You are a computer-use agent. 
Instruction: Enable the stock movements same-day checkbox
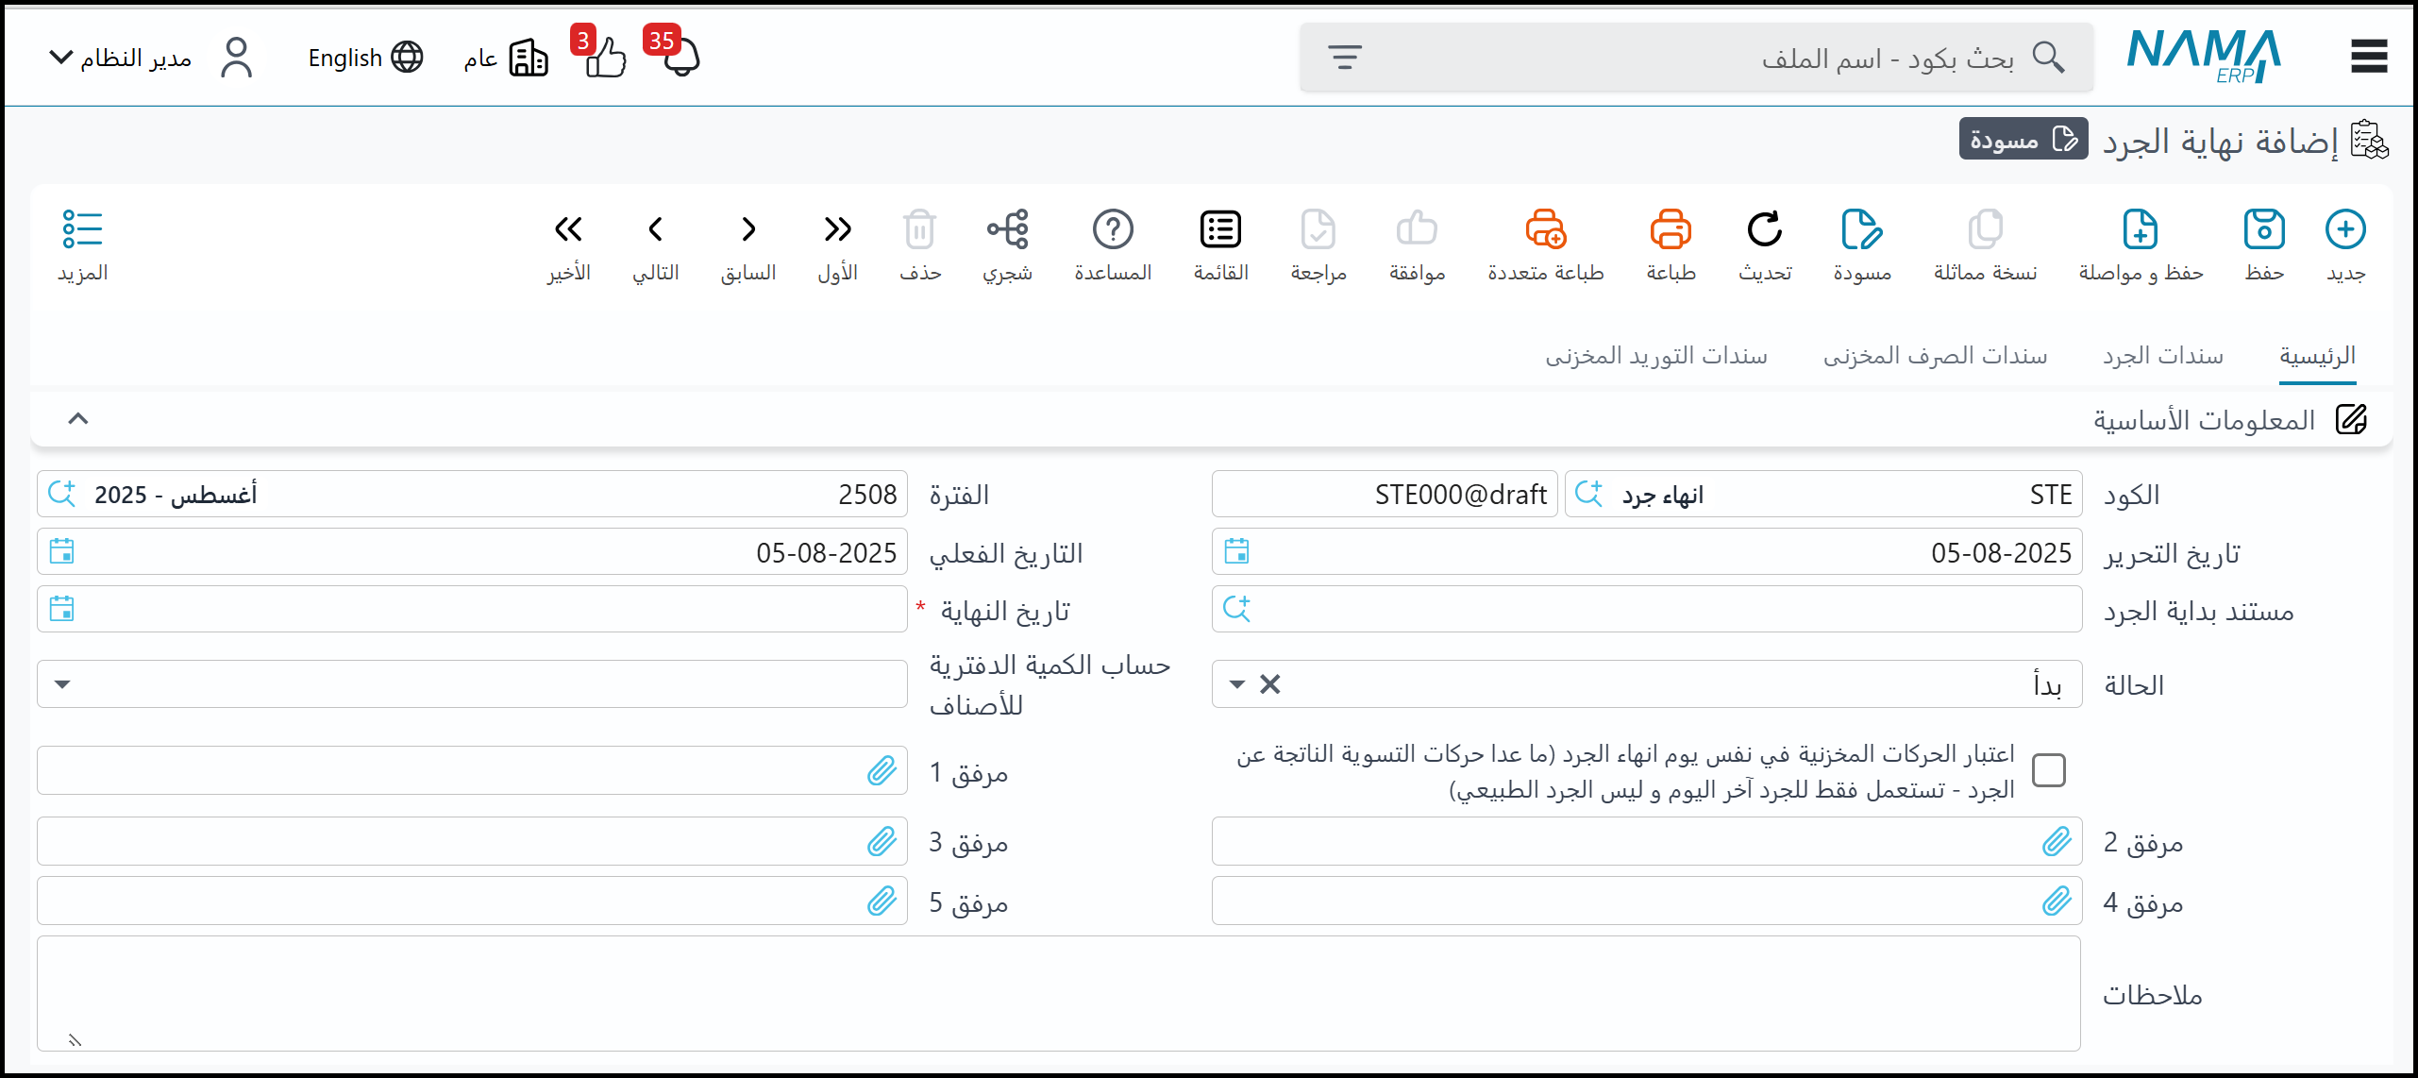pyautogui.click(x=2049, y=770)
